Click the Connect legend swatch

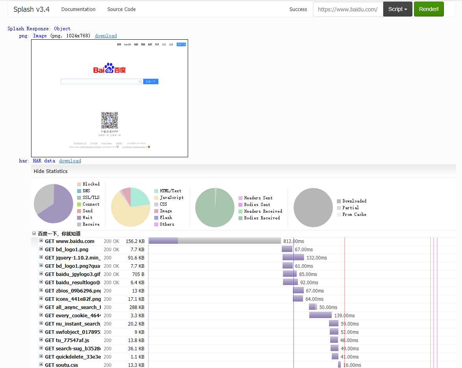point(79,204)
